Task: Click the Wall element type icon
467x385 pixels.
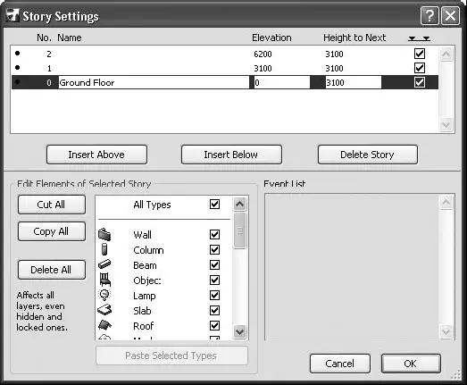Action: coord(104,234)
